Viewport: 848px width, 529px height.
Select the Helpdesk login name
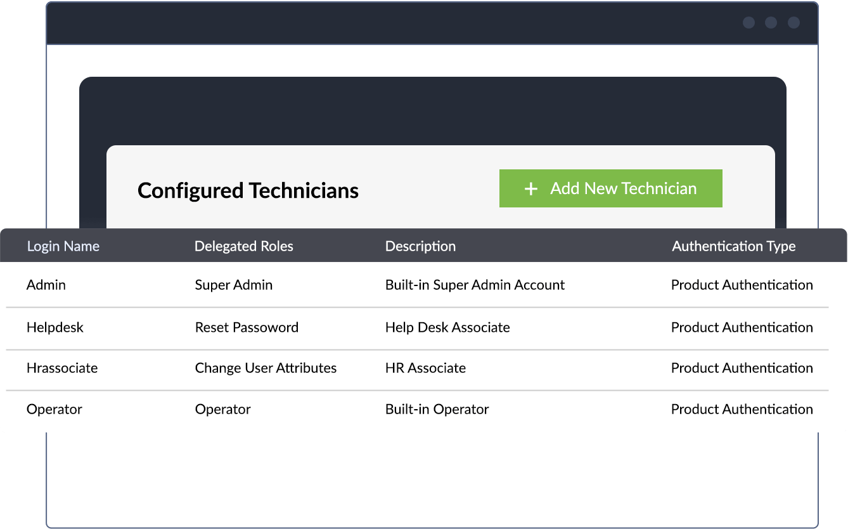pos(55,327)
